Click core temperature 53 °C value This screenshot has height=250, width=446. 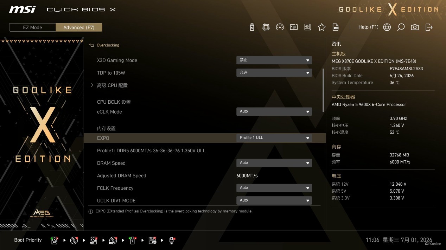point(395,133)
